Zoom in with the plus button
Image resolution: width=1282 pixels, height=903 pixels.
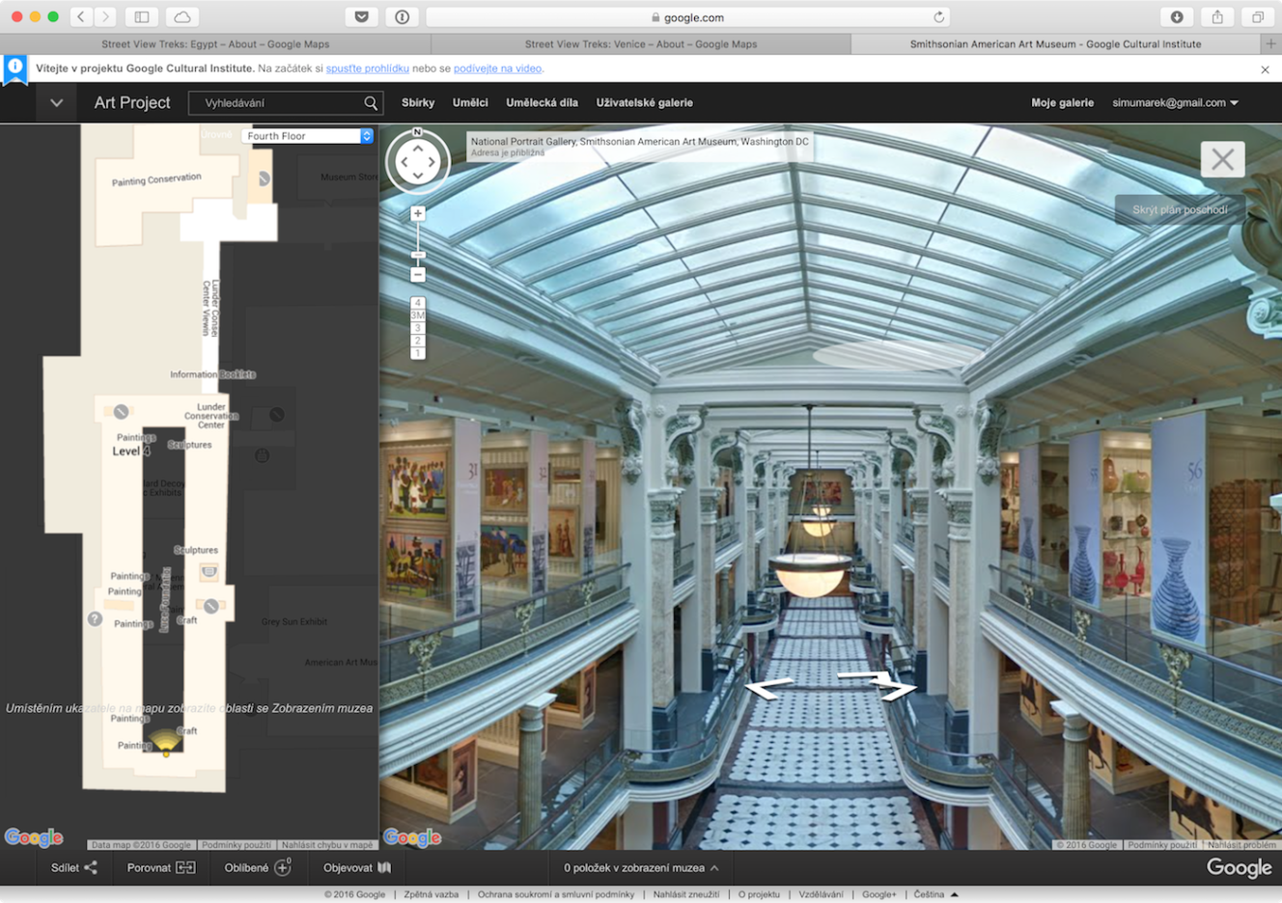pos(418,213)
